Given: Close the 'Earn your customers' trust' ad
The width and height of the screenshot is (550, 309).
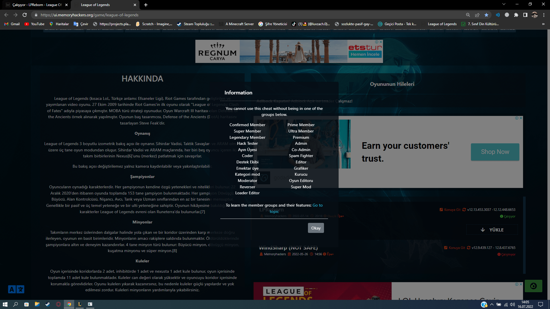Looking at the screenshot, I should (x=521, y=118).
